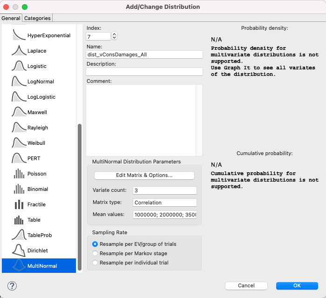Screen dimensions: 326x298
Task: Select the Dirichlet list entry text
Action: click(x=37, y=251)
